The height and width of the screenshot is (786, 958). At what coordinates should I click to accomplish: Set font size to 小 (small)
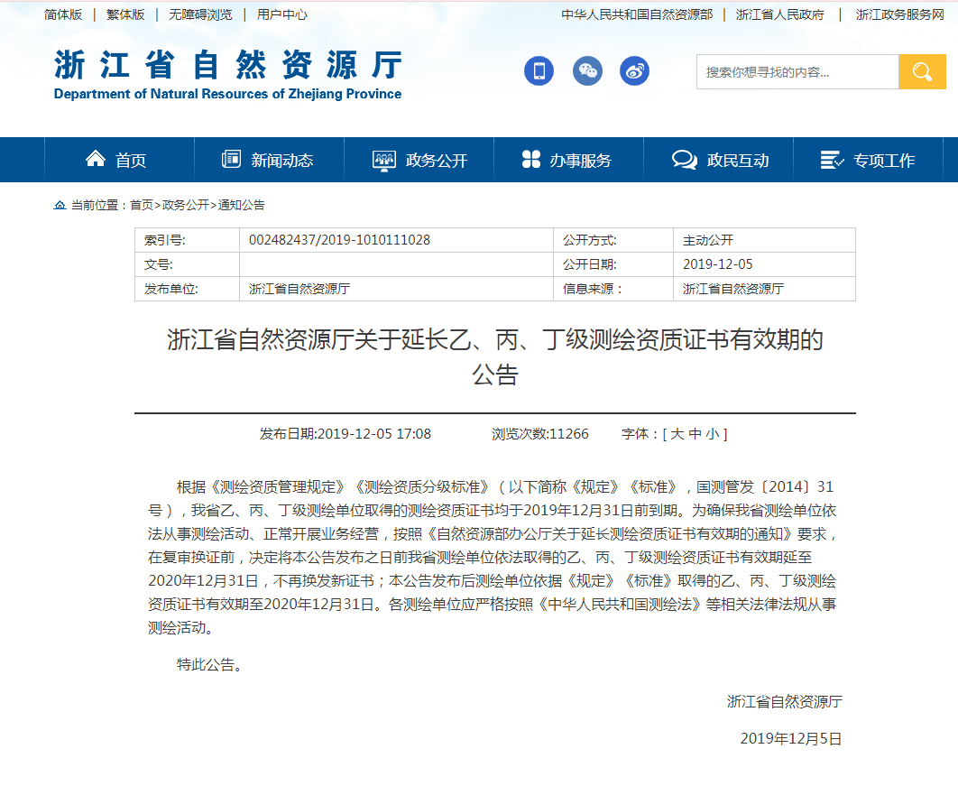pos(713,434)
